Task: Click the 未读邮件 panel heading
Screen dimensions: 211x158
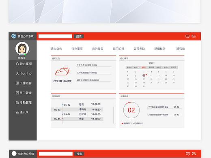Action: pyautogui.click(x=124, y=96)
